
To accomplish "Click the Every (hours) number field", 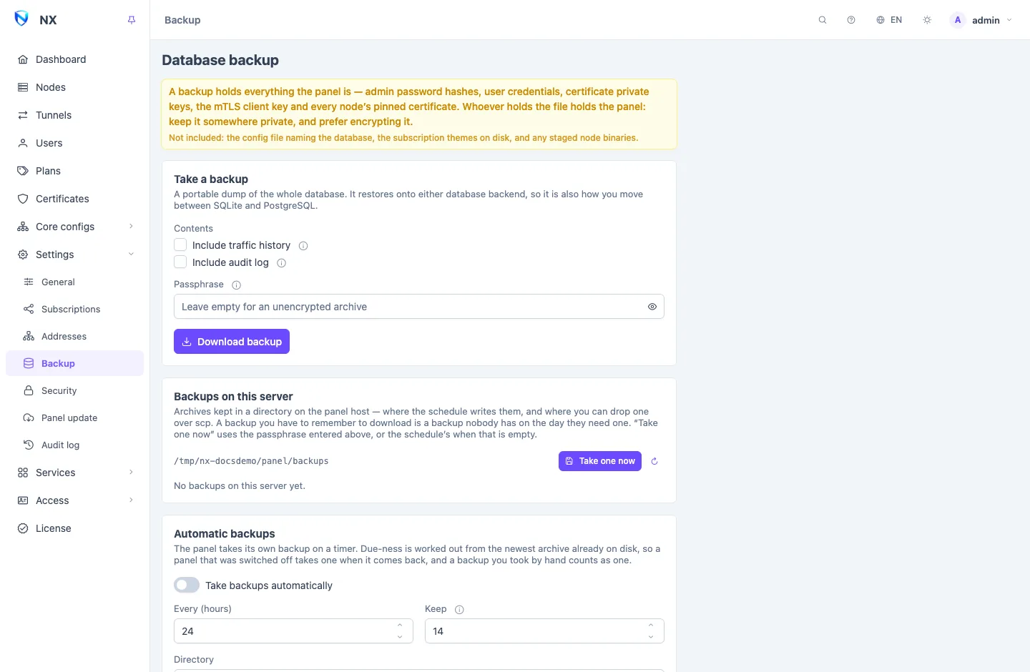I will [293, 631].
